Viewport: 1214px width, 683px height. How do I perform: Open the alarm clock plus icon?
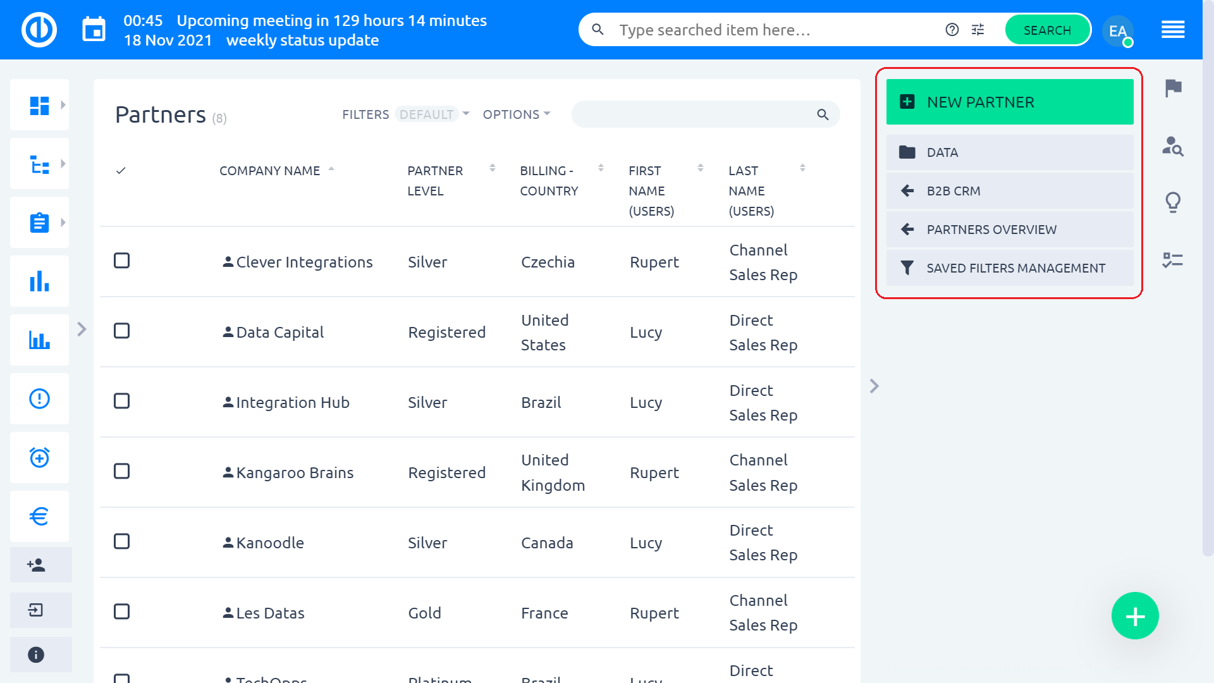tap(39, 457)
